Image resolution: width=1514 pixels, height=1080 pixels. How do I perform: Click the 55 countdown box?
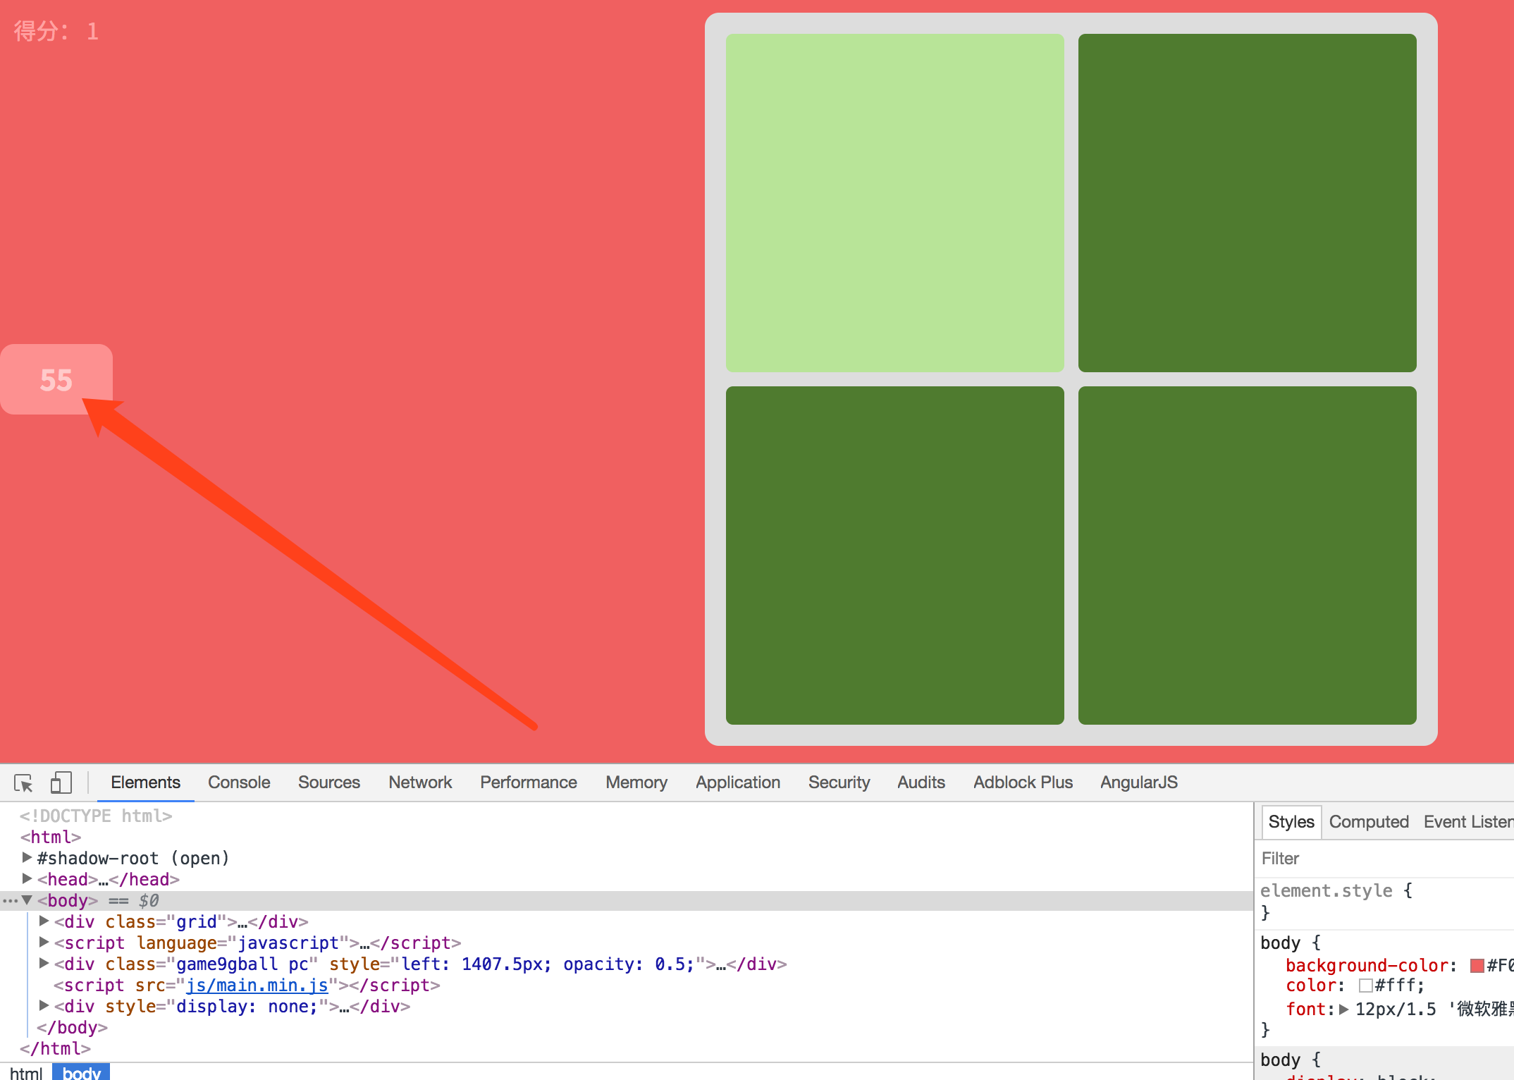[56, 379]
